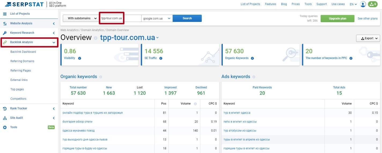Open the EN language selector
This screenshot has height=153, width=382.
[353, 4]
